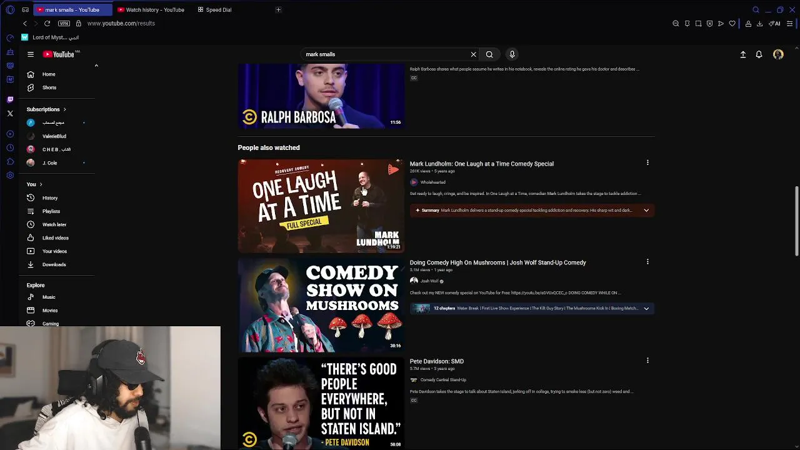Toggle the YouTube hamburger guide menu
Viewport: 800px width, 450px height.
(30, 54)
